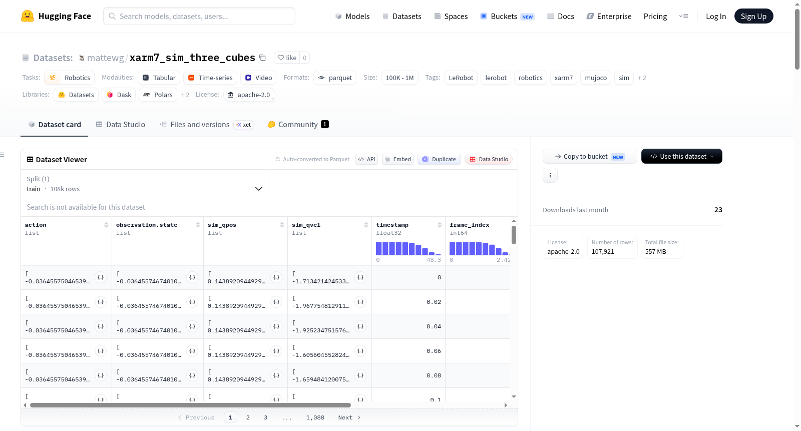The image size is (801, 431).
Task: Open the Split train dropdown
Action: tap(145, 184)
